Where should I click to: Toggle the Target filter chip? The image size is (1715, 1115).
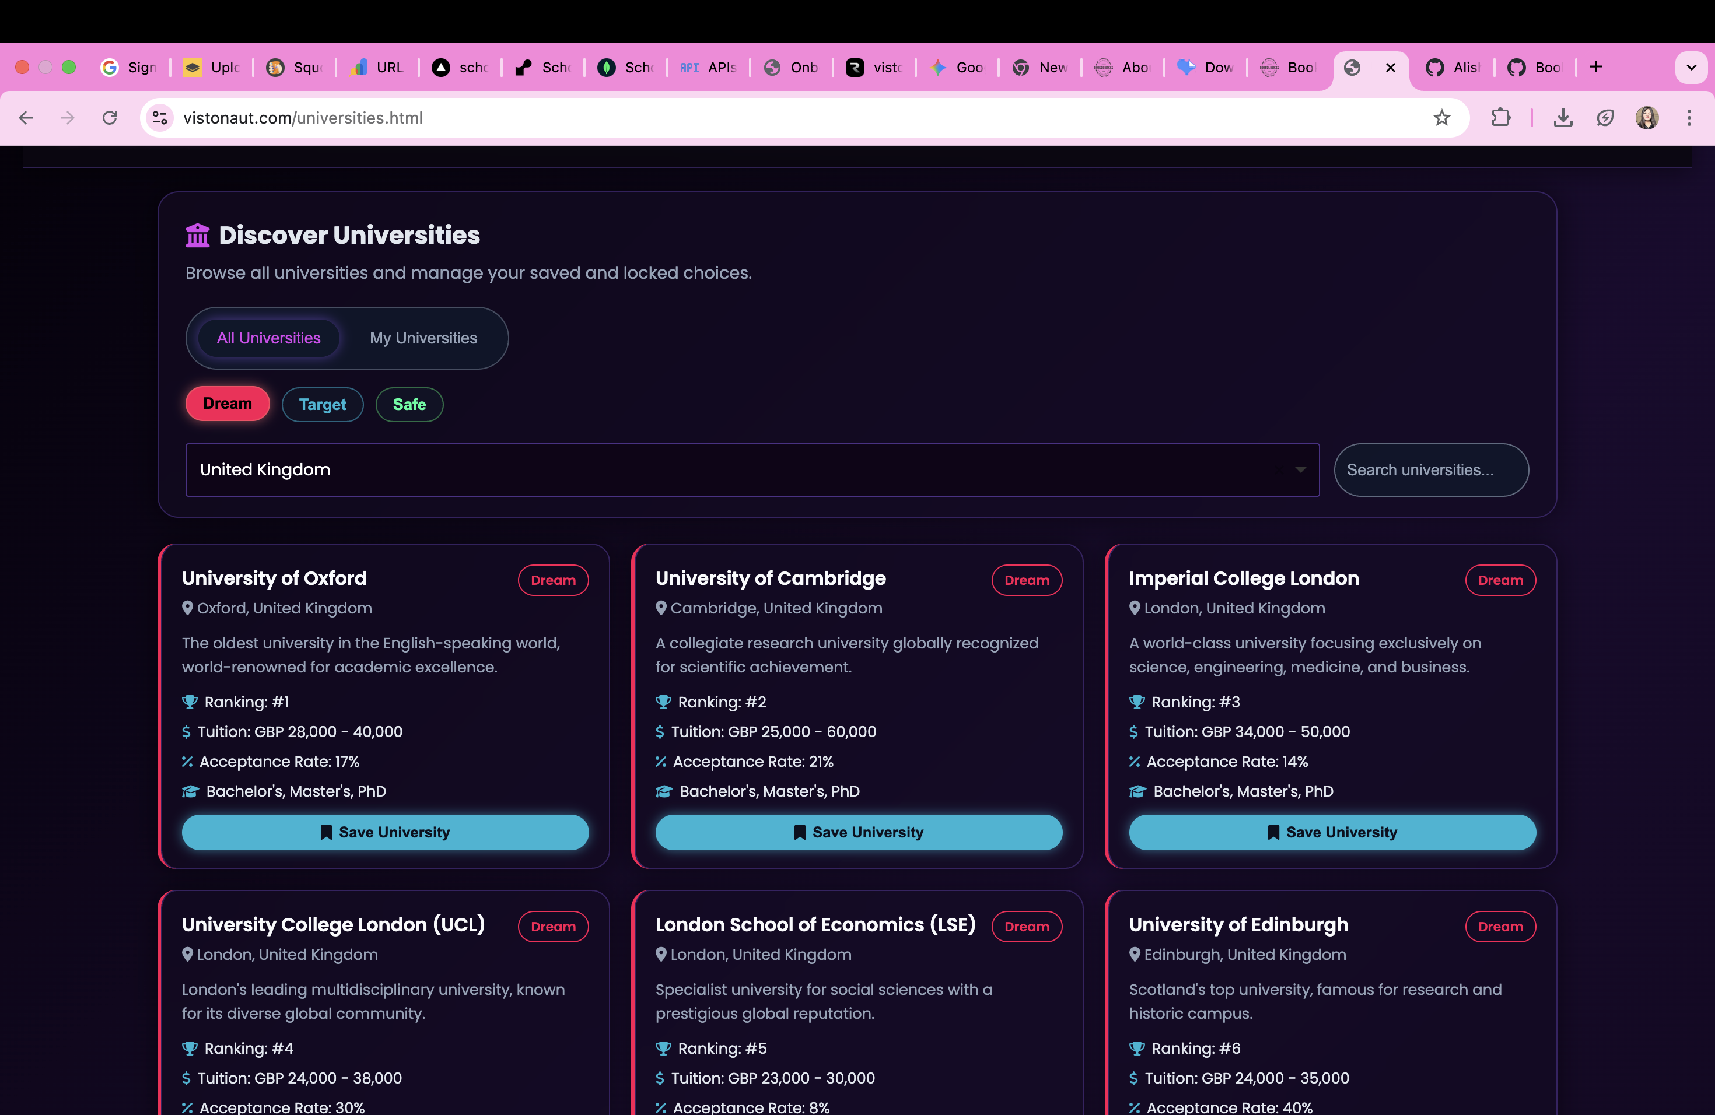click(322, 404)
